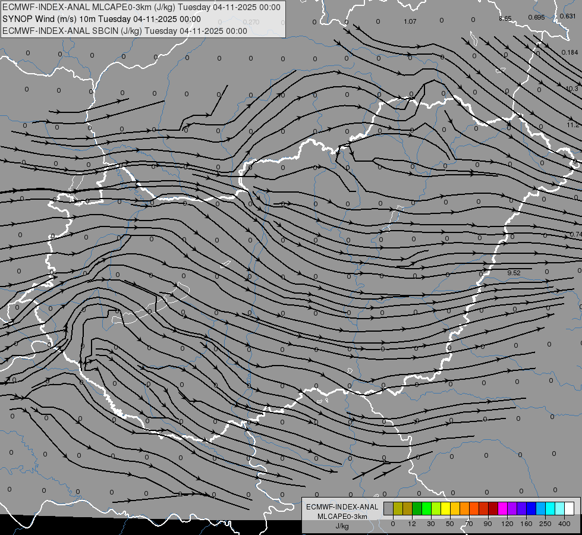The image size is (582, 535).
Task: Click legend tick label 160
Action: coord(526,524)
